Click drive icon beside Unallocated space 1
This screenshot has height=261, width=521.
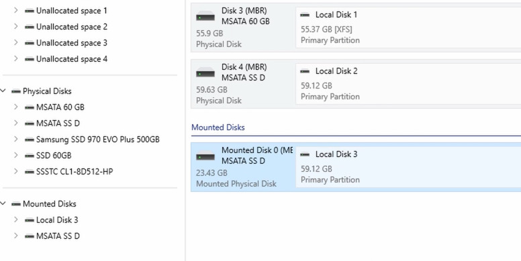pyautogui.click(x=30, y=11)
